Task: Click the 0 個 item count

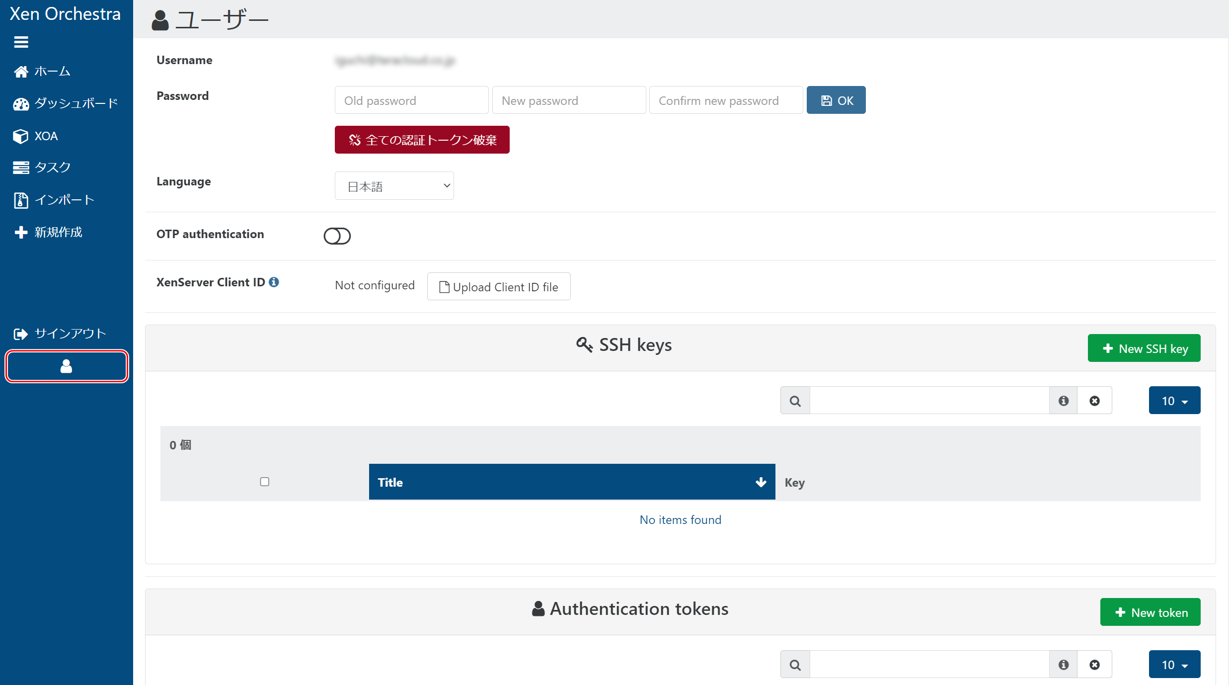Action: click(x=180, y=445)
